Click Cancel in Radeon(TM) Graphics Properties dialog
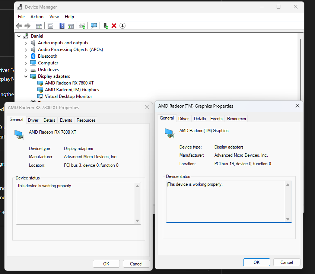 pyautogui.click(x=287, y=262)
